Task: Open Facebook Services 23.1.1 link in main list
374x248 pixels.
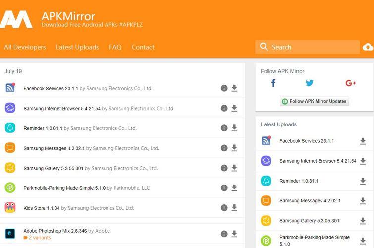Action: (51, 88)
